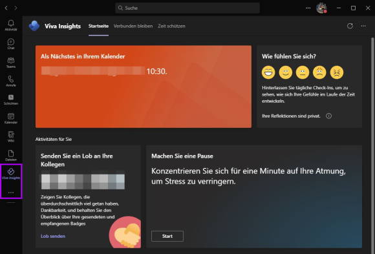Image resolution: width=375 pixels, height=254 pixels.
Task: Go forward with the right arrow
Action: [x=16, y=8]
